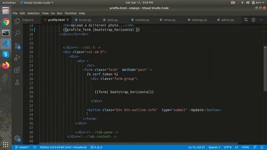Viewport: 267px width, 150px height.
Task: Open the editor More Actions ellipsis
Action: [261, 20]
